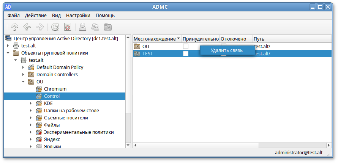Sort by Путь column header
Viewport: 338px width, 163px height.
(292, 39)
